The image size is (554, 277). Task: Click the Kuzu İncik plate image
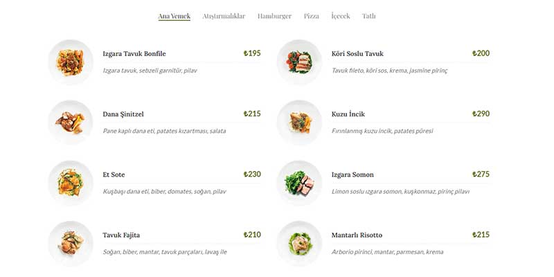300,123
